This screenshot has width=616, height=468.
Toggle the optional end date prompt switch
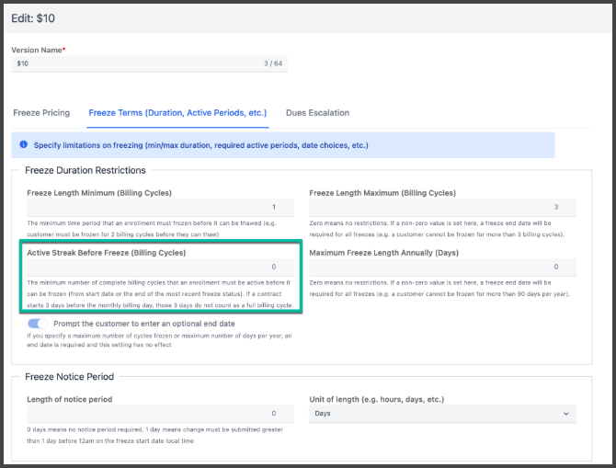38,324
